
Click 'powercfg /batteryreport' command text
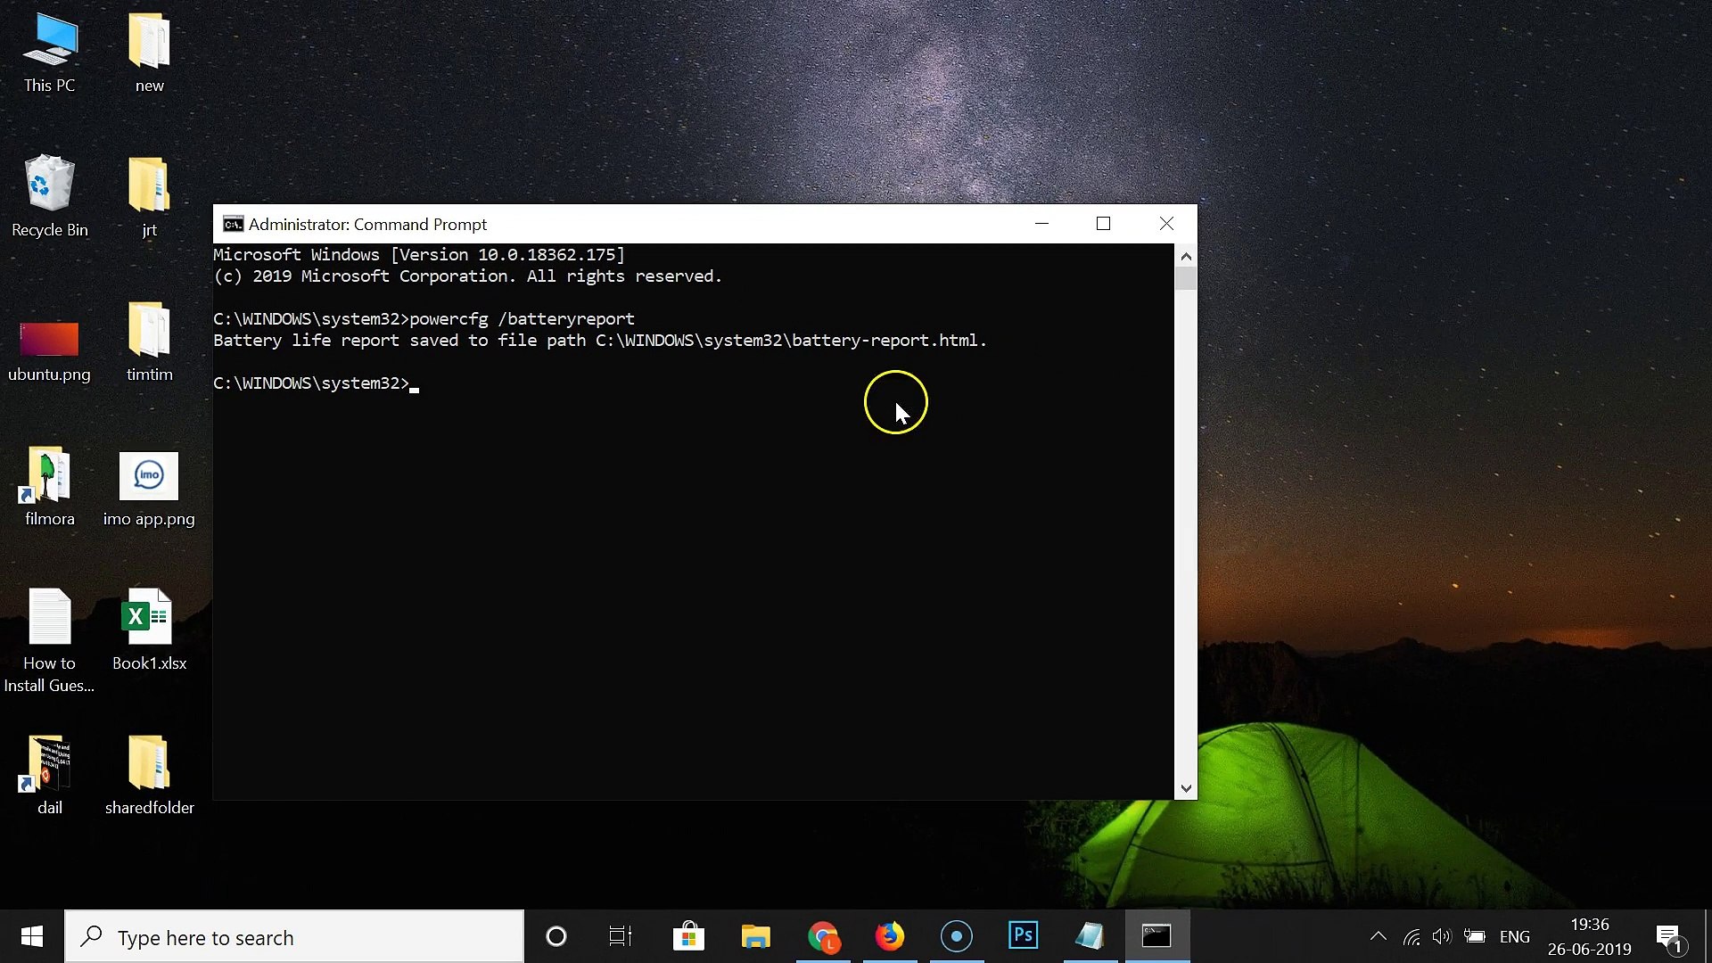tap(523, 319)
